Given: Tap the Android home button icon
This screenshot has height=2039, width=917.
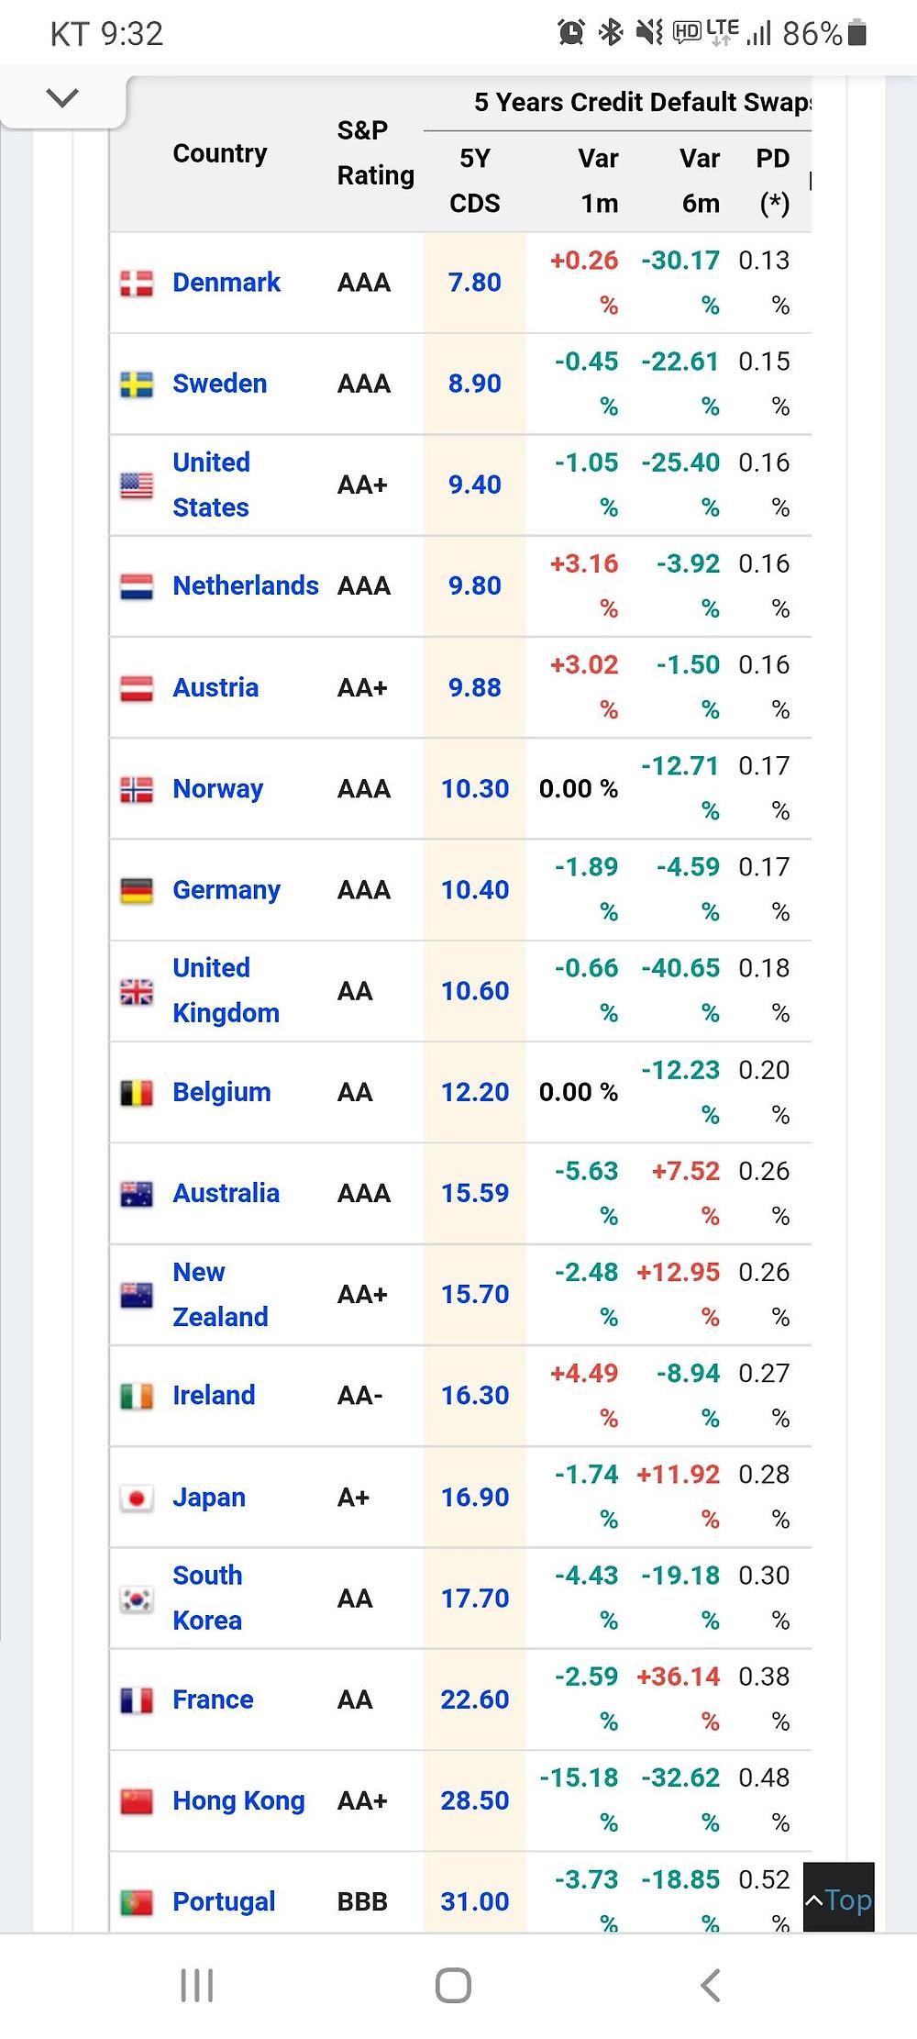Looking at the screenshot, I should (453, 1985).
